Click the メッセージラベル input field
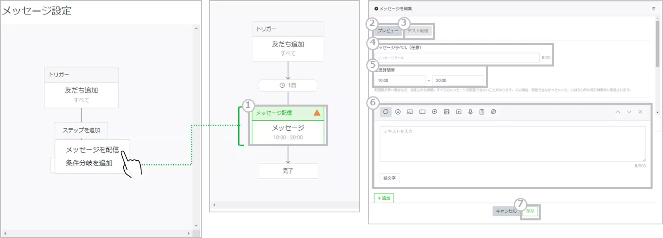The image size is (663, 238). [456, 58]
